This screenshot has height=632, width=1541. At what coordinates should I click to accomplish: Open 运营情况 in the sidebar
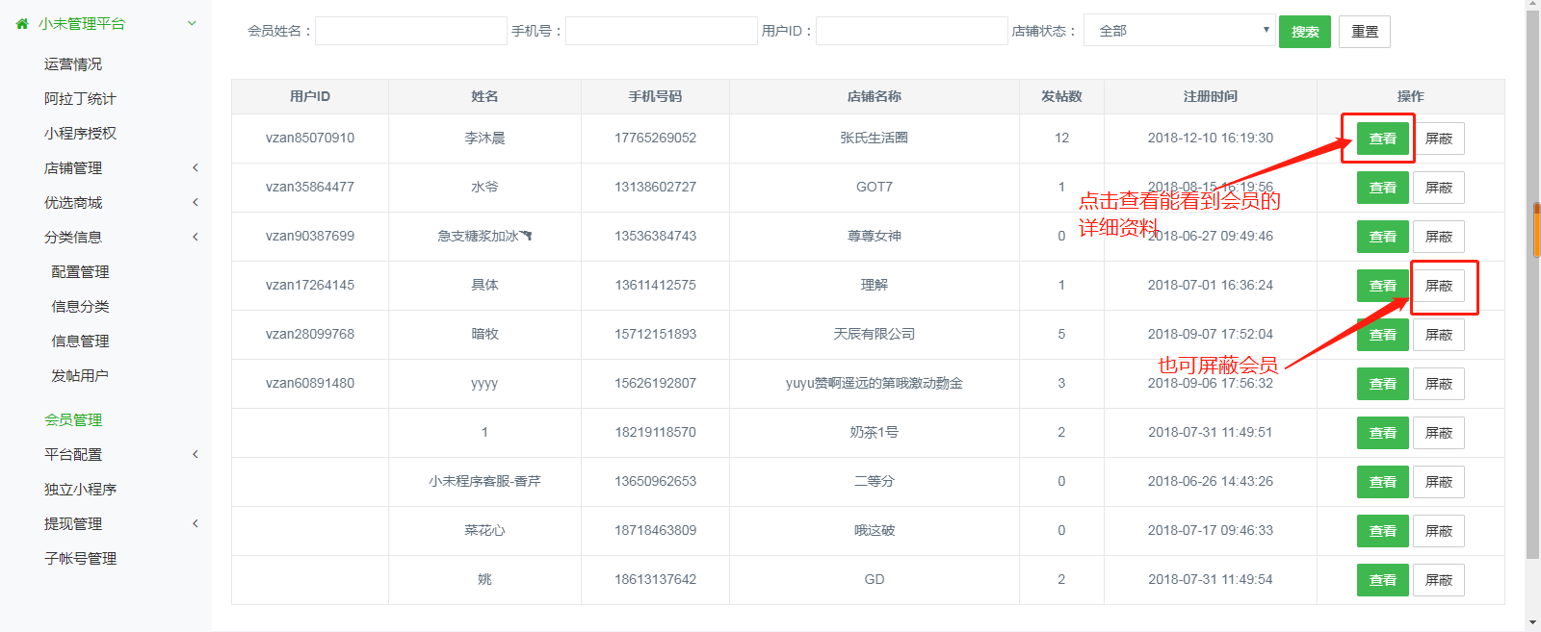73,64
